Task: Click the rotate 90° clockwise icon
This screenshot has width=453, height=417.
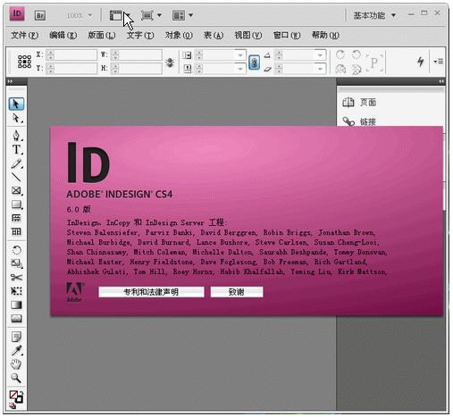Action: (340, 54)
